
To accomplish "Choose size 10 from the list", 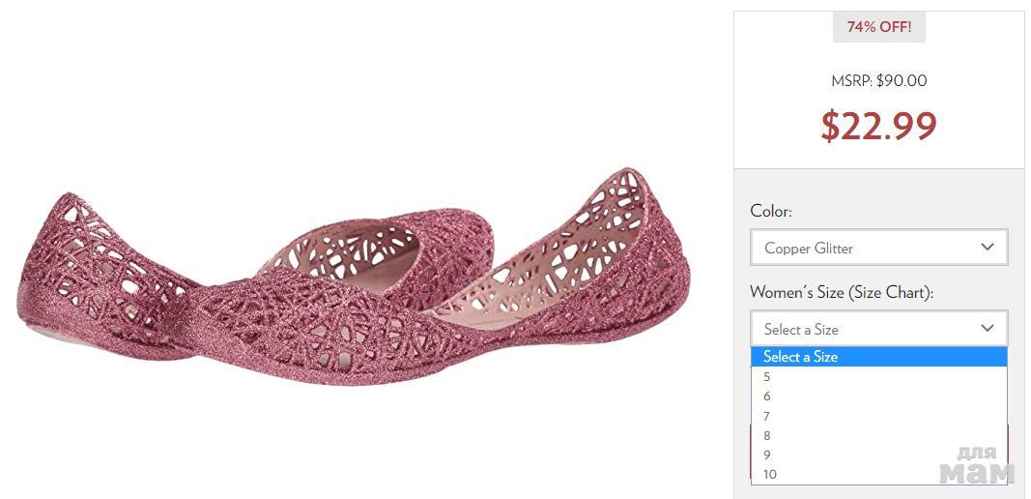I will coord(770,474).
